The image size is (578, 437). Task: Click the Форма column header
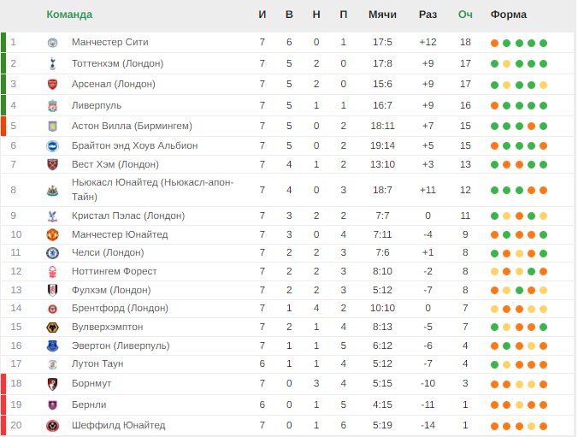509,15
